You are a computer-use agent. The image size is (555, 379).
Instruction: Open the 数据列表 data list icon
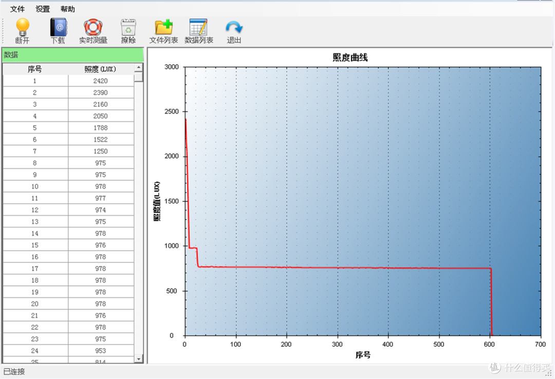(198, 31)
